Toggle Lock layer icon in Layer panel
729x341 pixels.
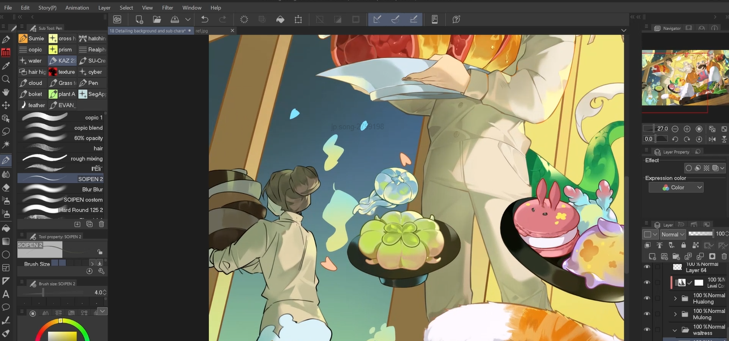tap(683, 245)
